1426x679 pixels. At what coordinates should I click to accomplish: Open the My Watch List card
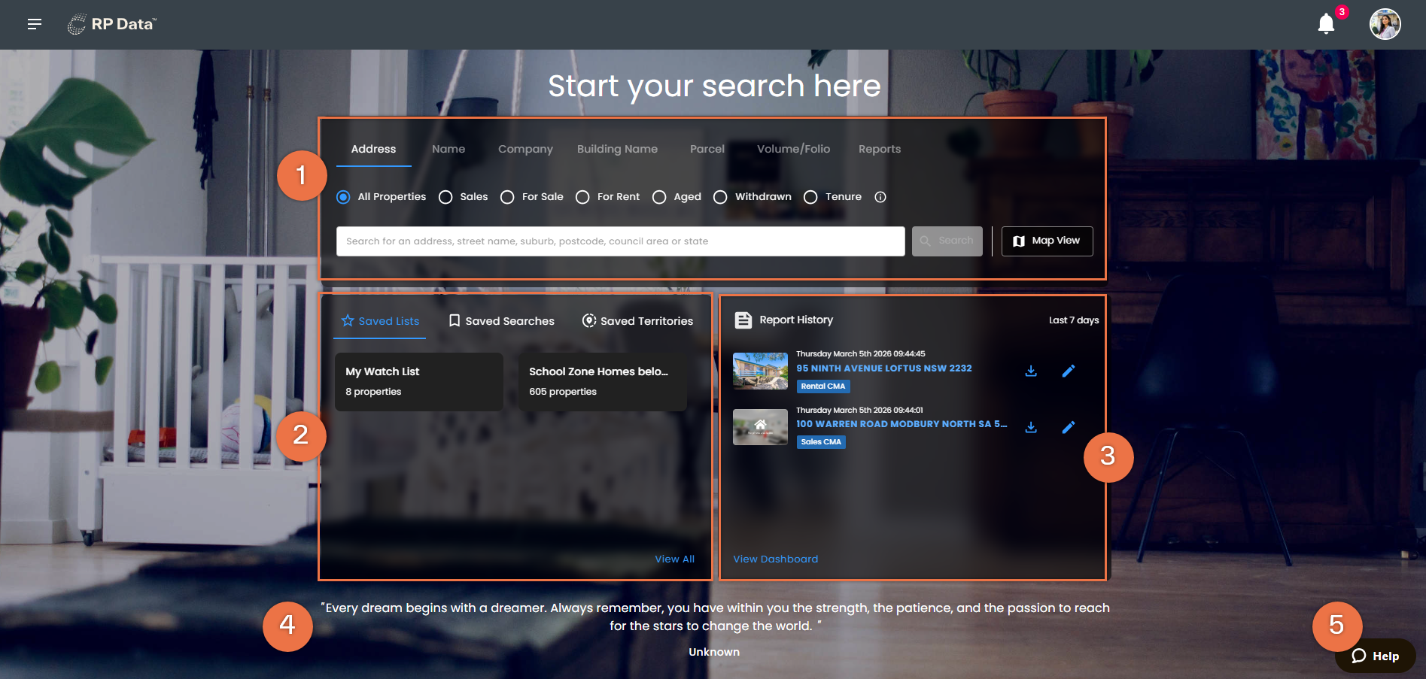pos(418,382)
